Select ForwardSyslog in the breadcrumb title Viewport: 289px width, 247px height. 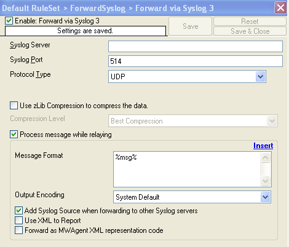point(98,9)
